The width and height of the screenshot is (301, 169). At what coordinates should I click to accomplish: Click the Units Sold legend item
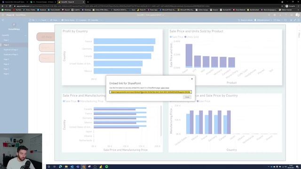pos(191,37)
